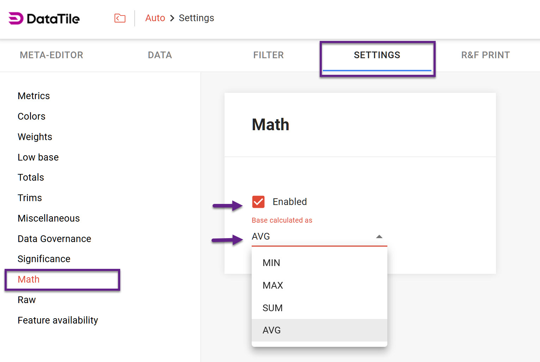Navigate to Auto via the breadcrumb

coord(155,18)
